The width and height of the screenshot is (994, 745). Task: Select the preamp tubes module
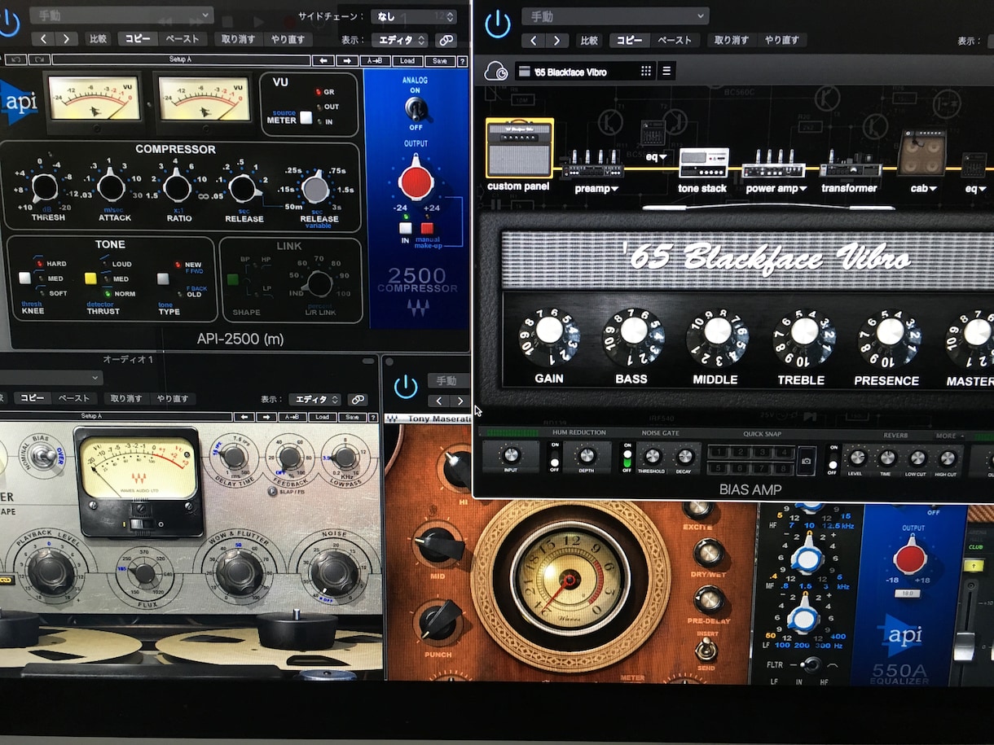[593, 163]
